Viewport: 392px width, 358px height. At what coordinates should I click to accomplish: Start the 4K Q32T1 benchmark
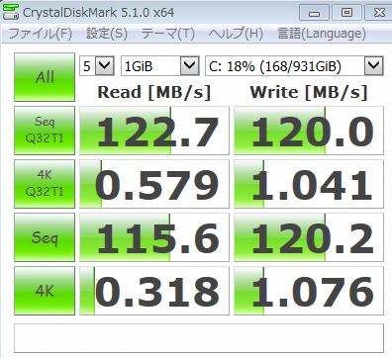[x=45, y=184]
